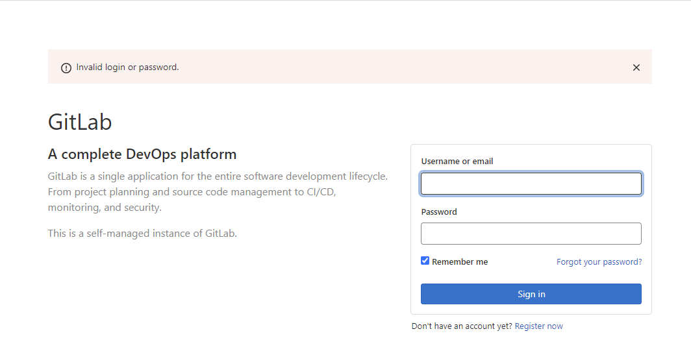
Task: Click the 'Remember me' label text
Action: (460, 262)
